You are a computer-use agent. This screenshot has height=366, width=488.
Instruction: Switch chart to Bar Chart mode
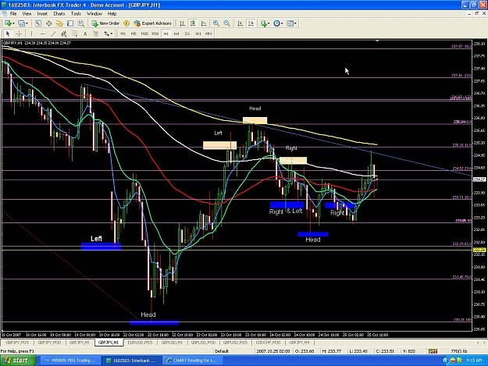point(182,23)
